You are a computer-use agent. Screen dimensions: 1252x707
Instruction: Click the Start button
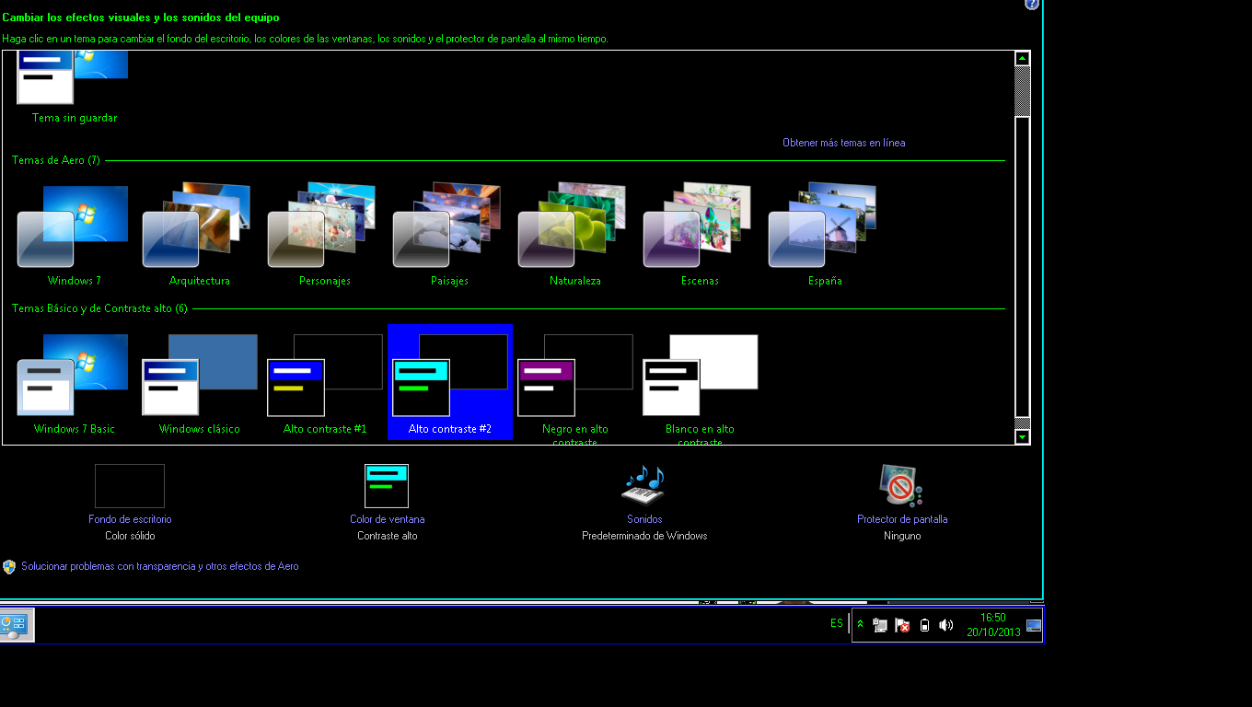coord(17,625)
